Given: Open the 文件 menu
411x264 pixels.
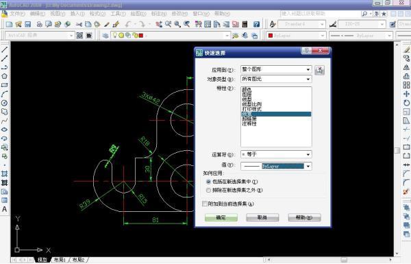Looking at the screenshot, I should tap(17, 14).
